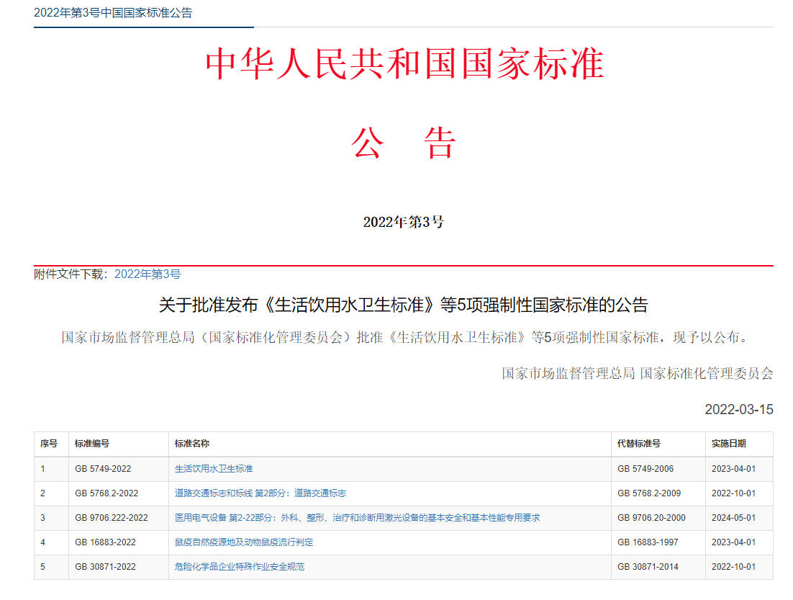The height and width of the screenshot is (600, 793).
Task: Click the 2024-05-01 implementation date cell
Action: click(x=733, y=518)
